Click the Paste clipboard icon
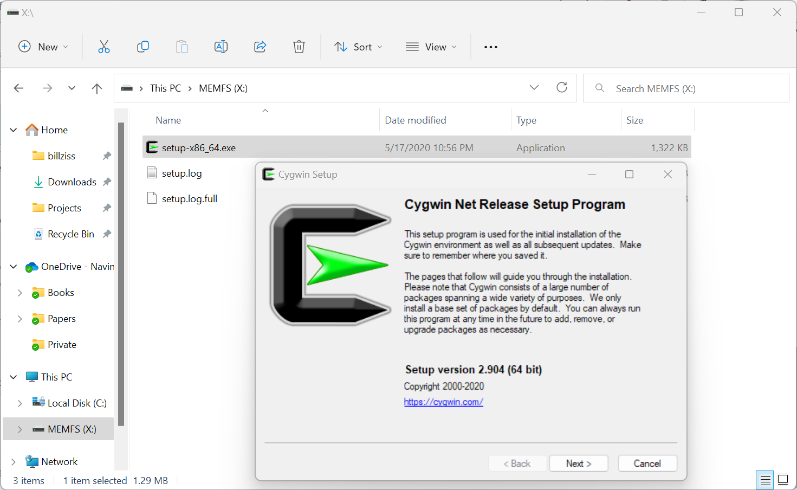This screenshot has width=797, height=490. [182, 47]
